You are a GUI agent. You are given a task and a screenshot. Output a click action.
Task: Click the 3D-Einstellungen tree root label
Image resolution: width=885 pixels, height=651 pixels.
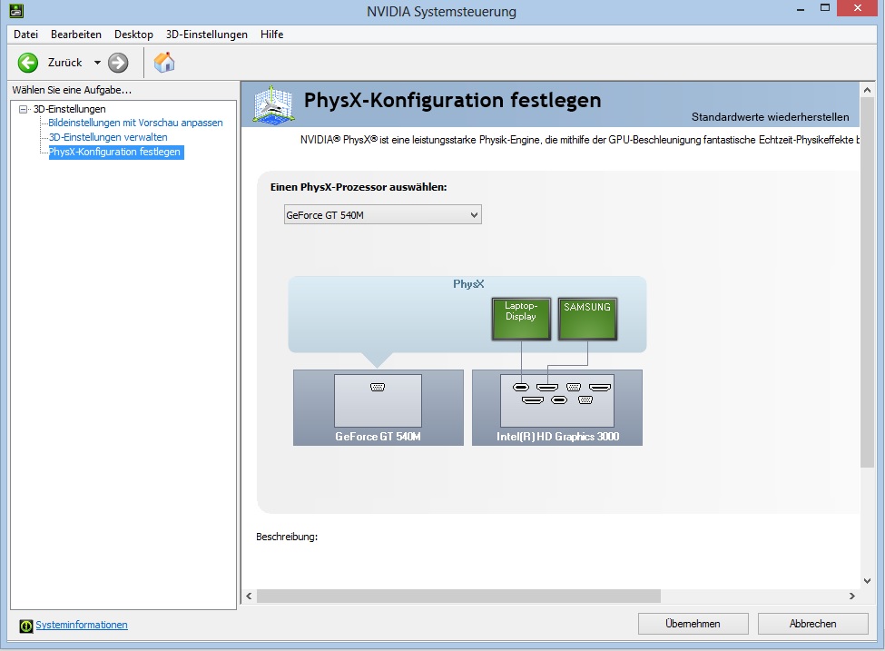pos(69,109)
